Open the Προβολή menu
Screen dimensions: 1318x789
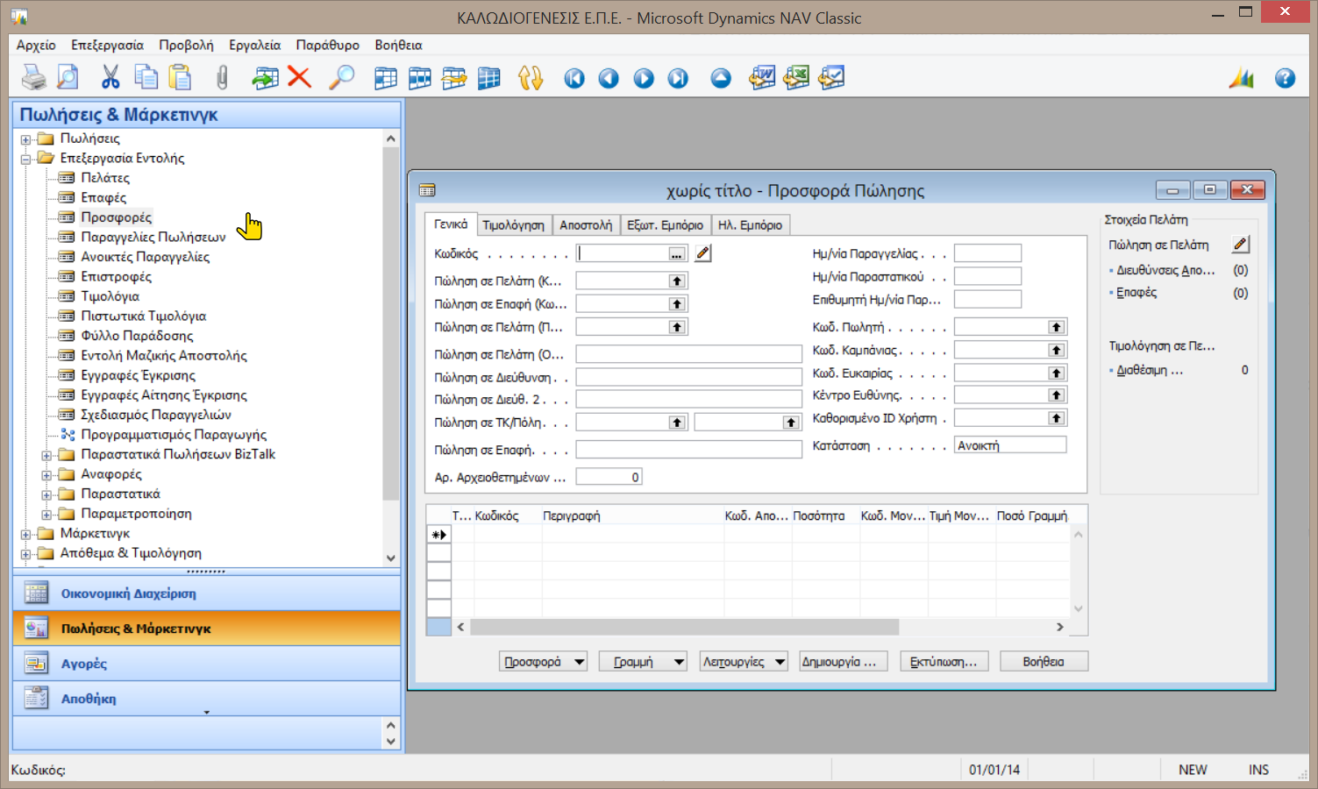186,45
